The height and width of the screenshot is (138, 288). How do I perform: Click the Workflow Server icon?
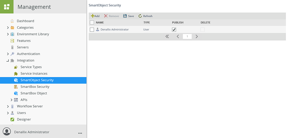click(x=12, y=106)
